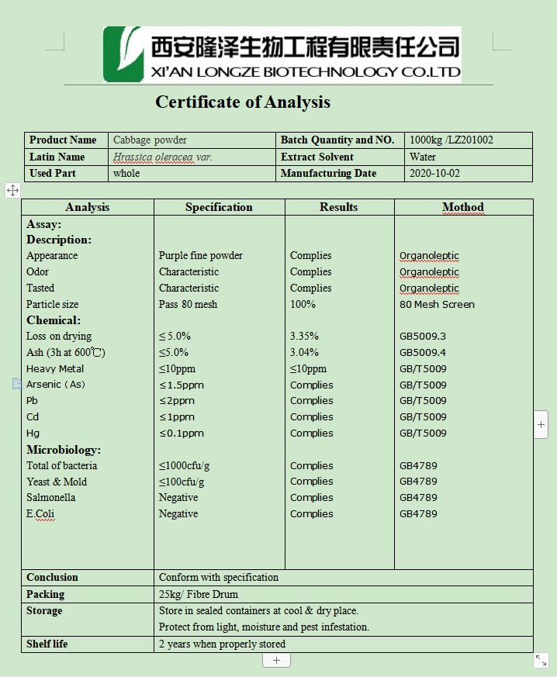
Task: Click the 'Chemical:' section heading
Action: coord(54,320)
